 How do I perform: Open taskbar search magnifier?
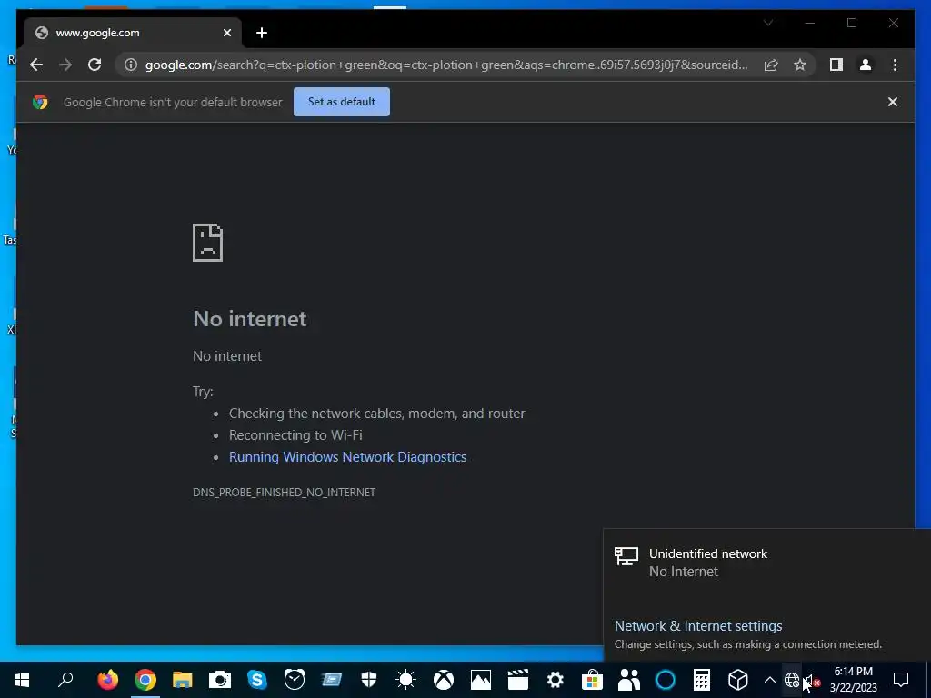(x=65, y=680)
